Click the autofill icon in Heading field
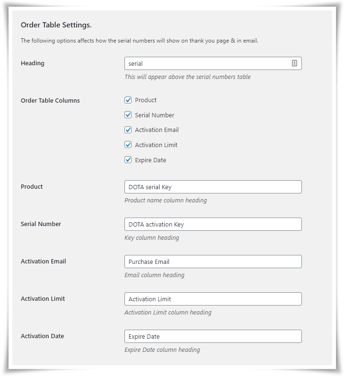This screenshot has width=344, height=376. pyautogui.click(x=294, y=63)
